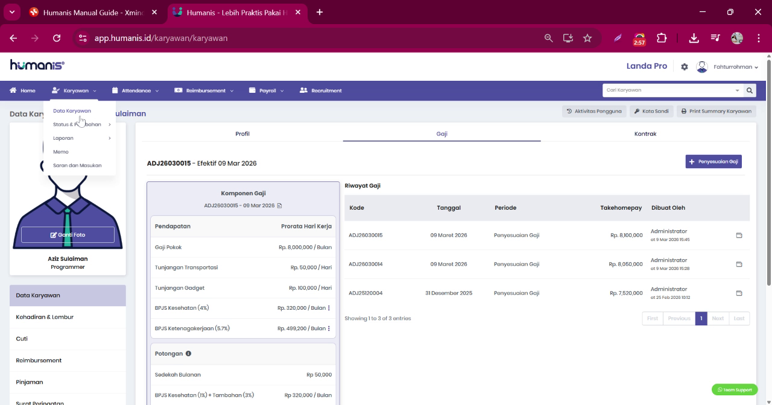Screen dimensions: 772x405
Task: Open Chrome three-dot menu
Action: point(758,38)
